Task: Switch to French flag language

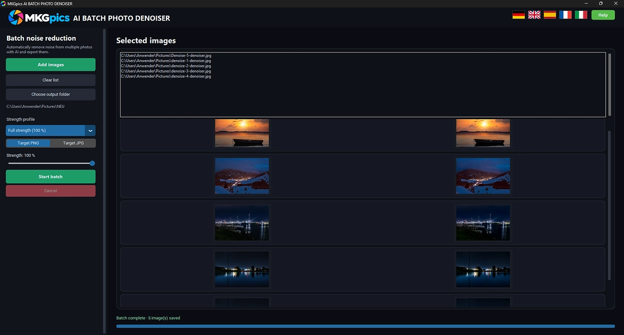Action: 565,15
